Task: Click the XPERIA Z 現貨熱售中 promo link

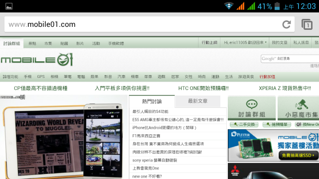Action: pyautogui.click(x=285, y=89)
